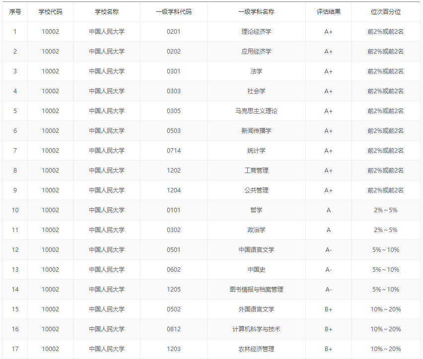Click the A+ result for 理论经济学

click(329, 32)
